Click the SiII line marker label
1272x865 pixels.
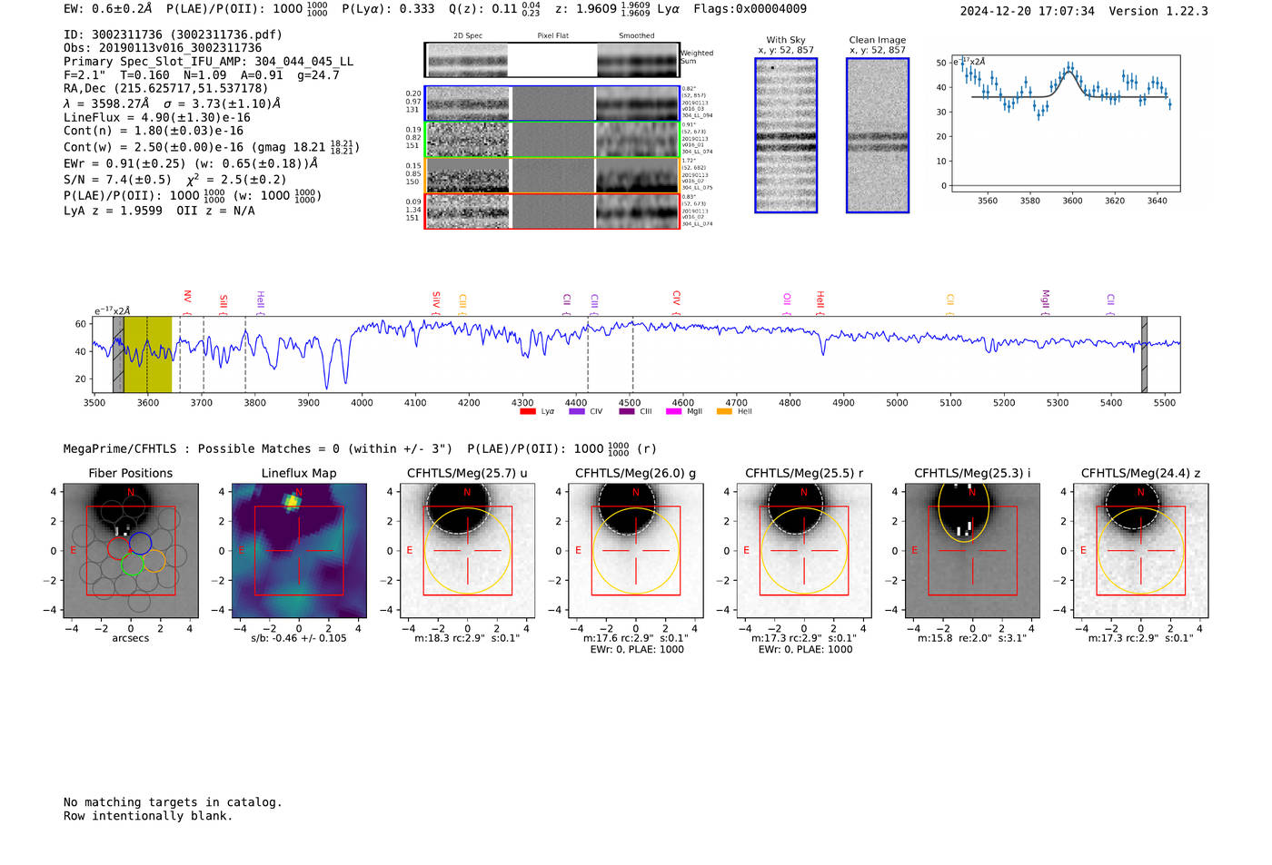(x=224, y=303)
